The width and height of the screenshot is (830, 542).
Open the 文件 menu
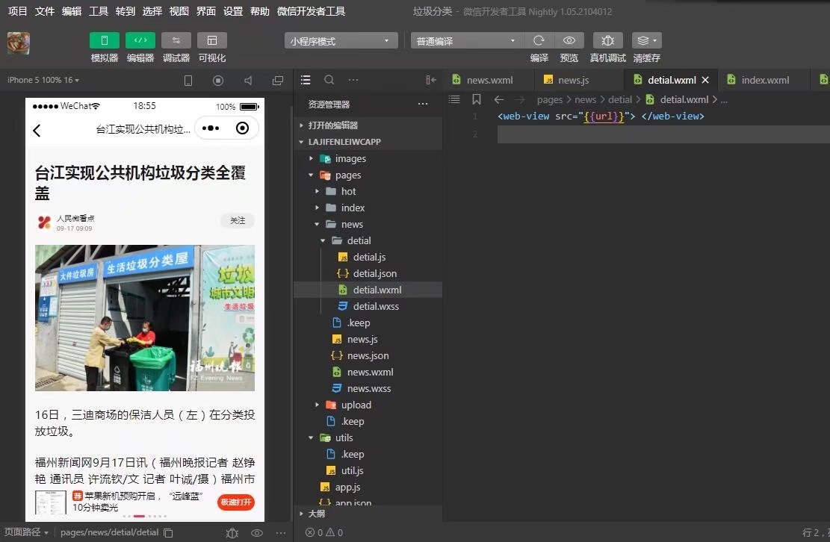45,11
